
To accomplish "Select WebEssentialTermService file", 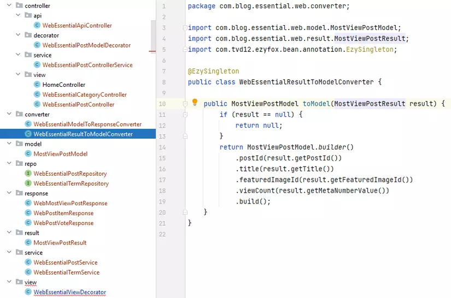I will coord(67,272).
